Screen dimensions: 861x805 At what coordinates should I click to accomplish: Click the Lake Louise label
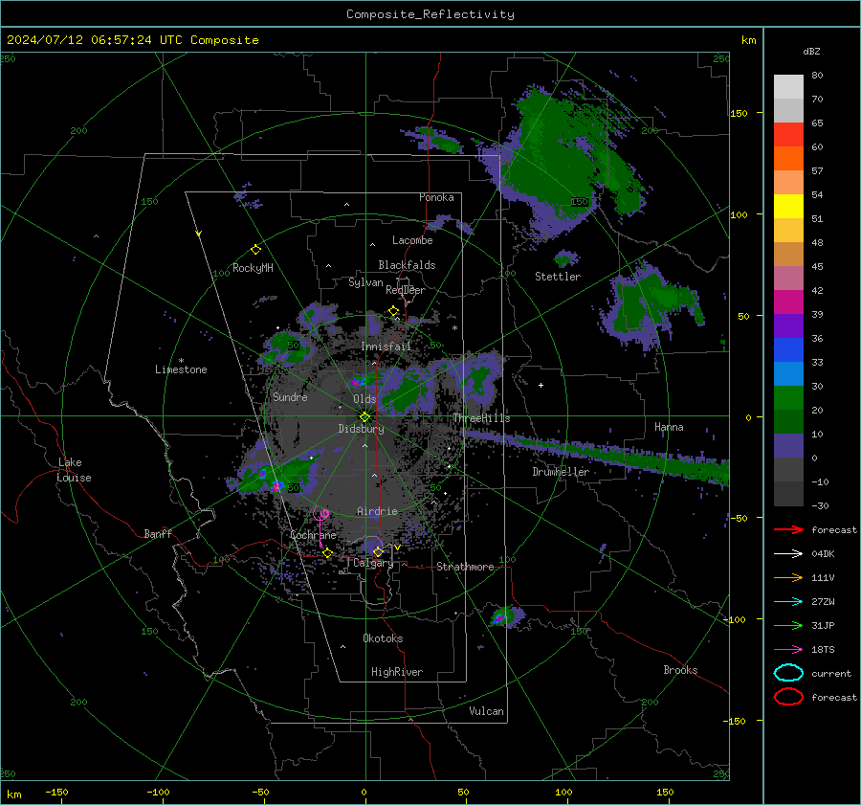coord(75,470)
